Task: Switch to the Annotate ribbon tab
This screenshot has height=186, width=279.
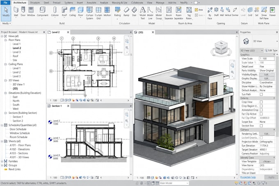Action: 91,3
